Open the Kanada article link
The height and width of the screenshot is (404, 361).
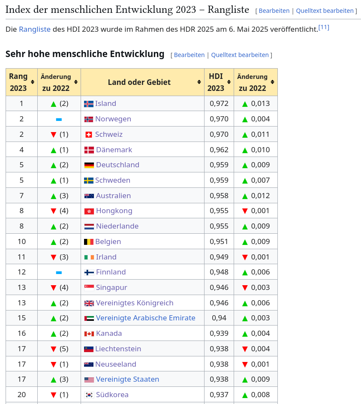pyautogui.click(x=109, y=333)
